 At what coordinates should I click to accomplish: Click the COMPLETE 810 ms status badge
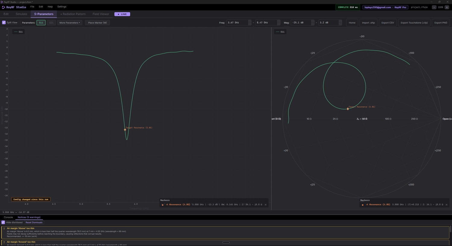tap(348, 7)
